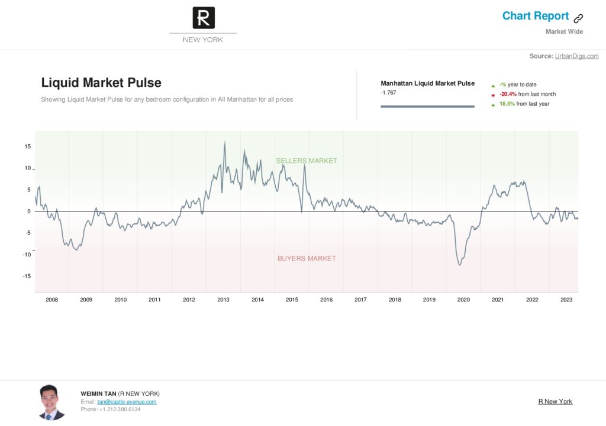This screenshot has width=606, height=426.
Task: Open the R New York footer link
Action: pos(555,401)
